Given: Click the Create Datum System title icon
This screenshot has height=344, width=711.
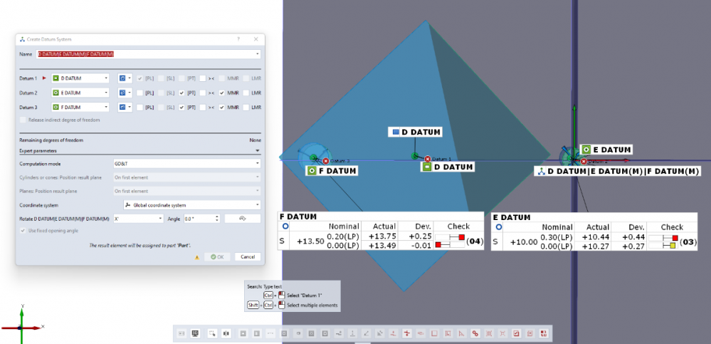Looking at the screenshot, I should click(x=22, y=39).
